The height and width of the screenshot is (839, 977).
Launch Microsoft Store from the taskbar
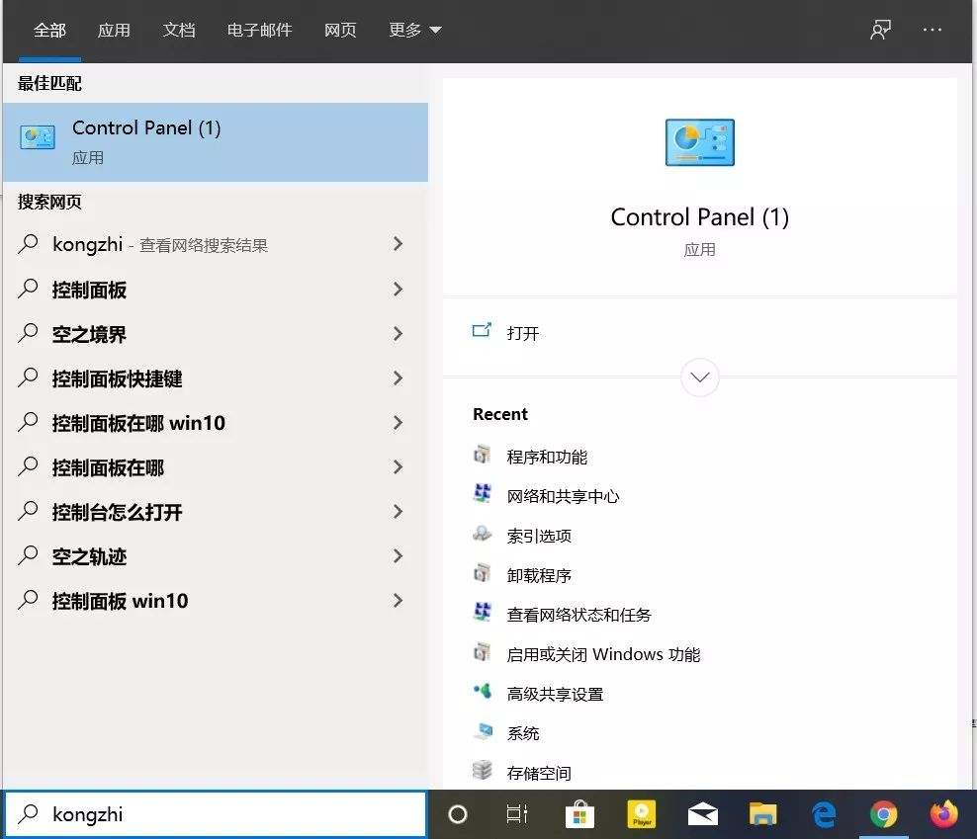[579, 814]
